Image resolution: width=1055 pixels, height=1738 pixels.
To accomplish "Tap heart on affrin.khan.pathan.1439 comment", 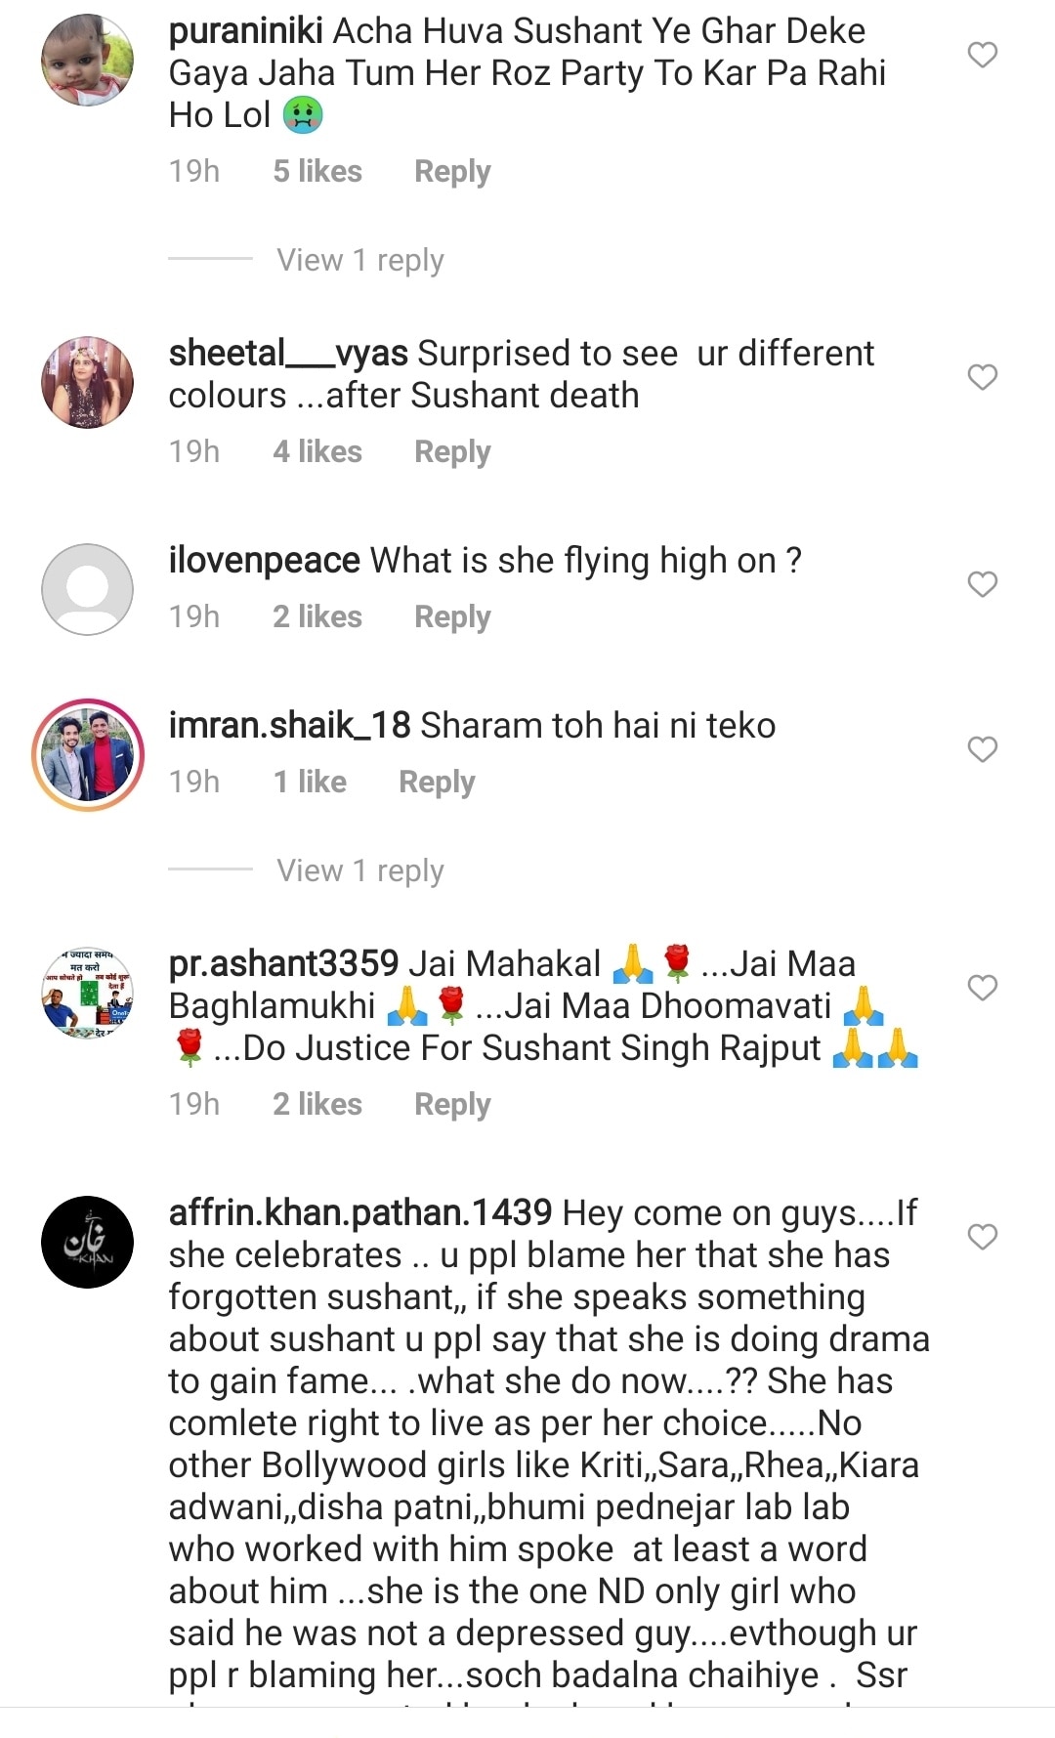I will (982, 1237).
